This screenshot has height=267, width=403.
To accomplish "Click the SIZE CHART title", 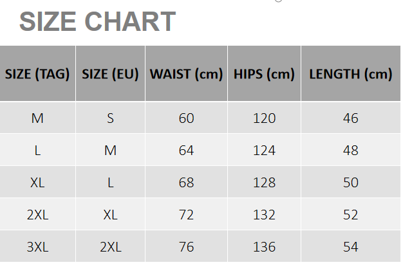I will [x=97, y=22].
